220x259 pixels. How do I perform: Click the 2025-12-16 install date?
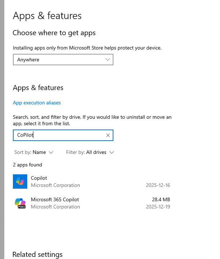158,185
